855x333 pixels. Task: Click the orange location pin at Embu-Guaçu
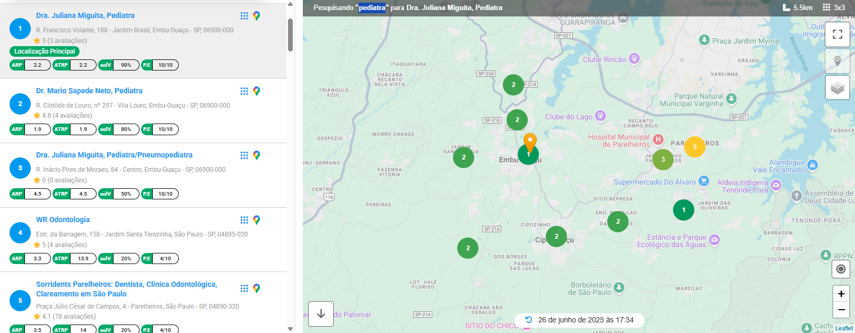tap(530, 142)
